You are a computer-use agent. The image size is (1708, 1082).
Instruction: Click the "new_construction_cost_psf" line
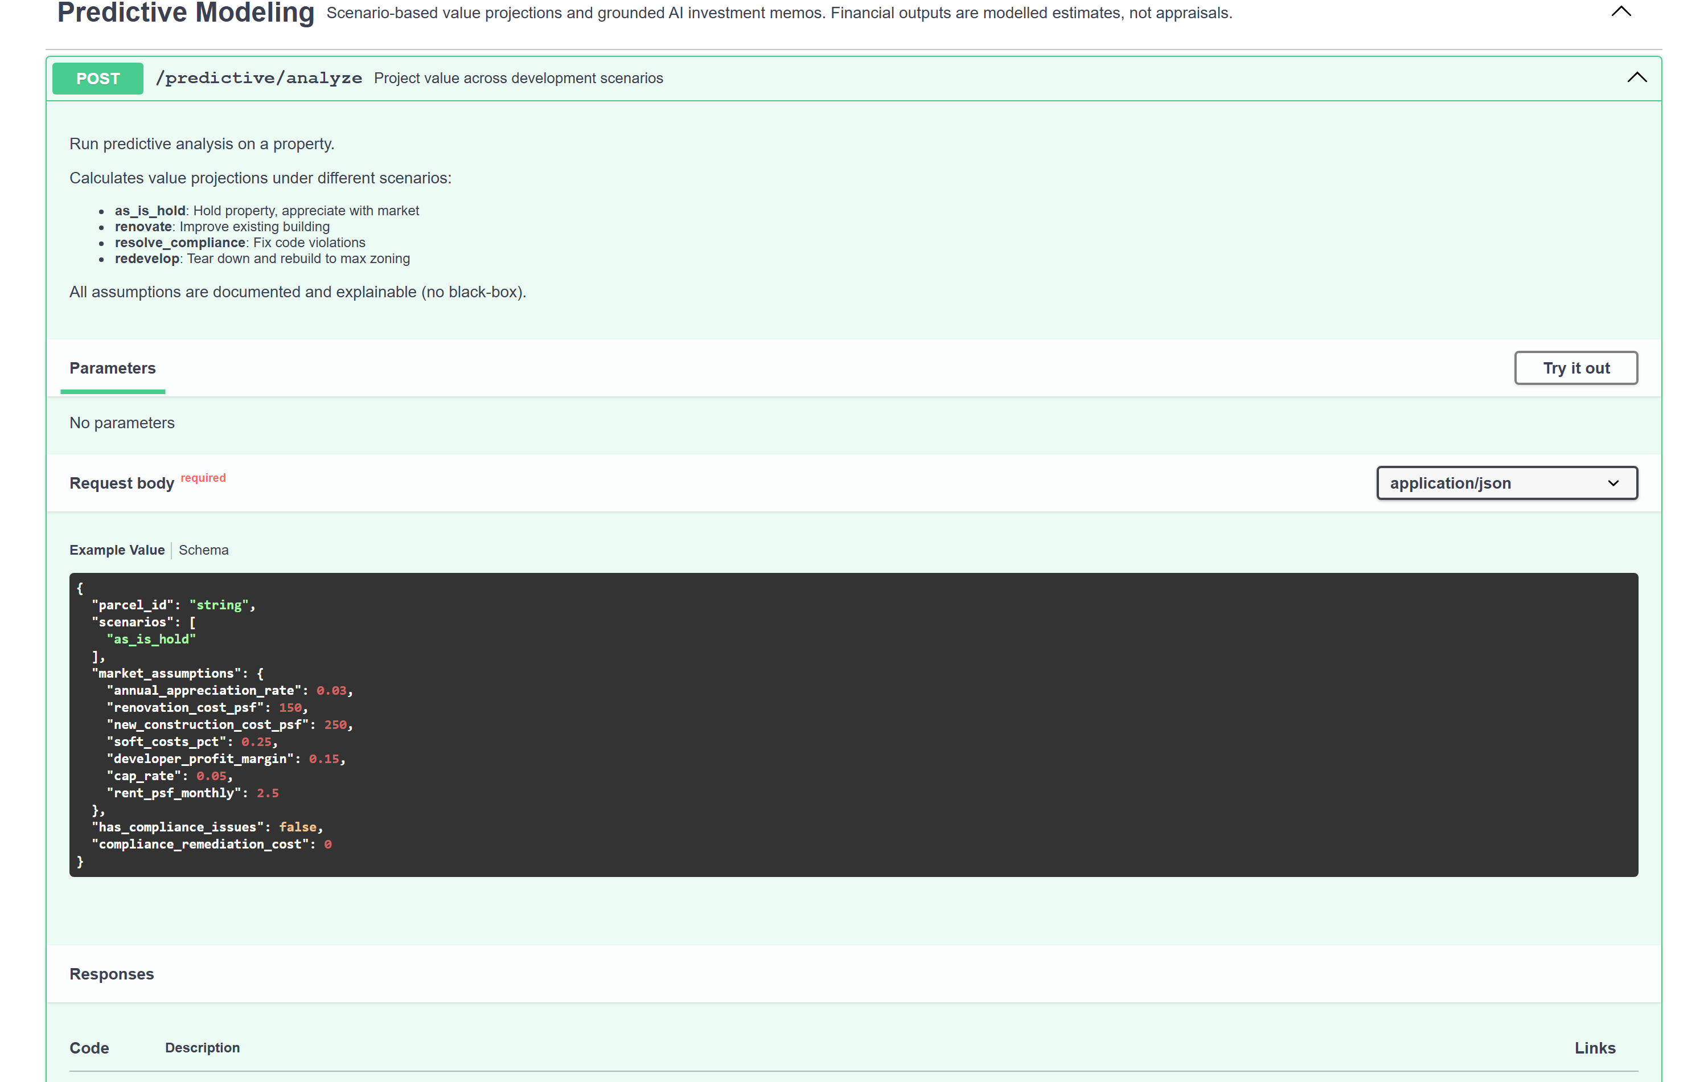pos(230,724)
